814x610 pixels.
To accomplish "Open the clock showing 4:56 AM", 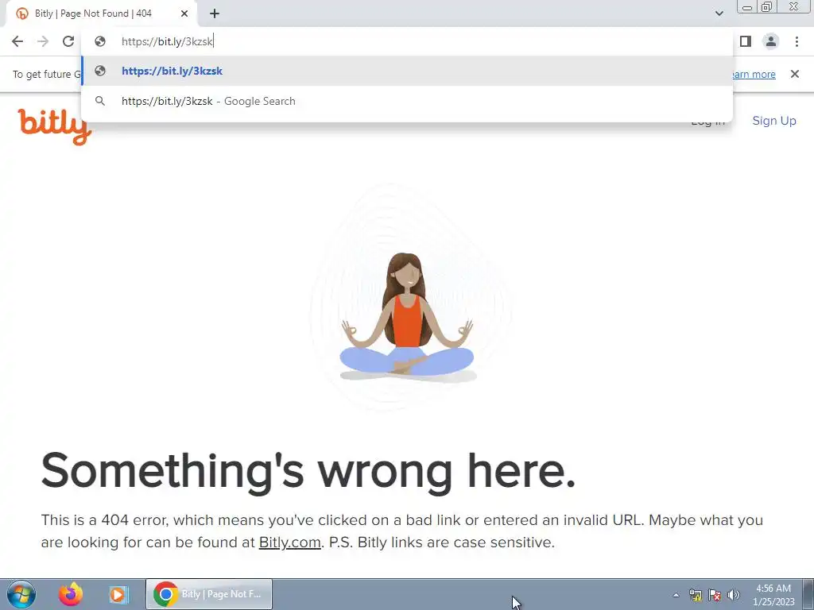I will pyautogui.click(x=773, y=595).
